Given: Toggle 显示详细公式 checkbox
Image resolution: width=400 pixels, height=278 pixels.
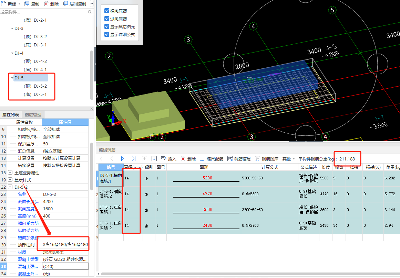Looking at the screenshot, I should pos(107,34).
